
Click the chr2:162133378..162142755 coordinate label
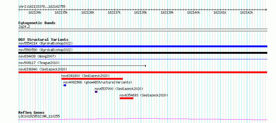coord(42,7)
